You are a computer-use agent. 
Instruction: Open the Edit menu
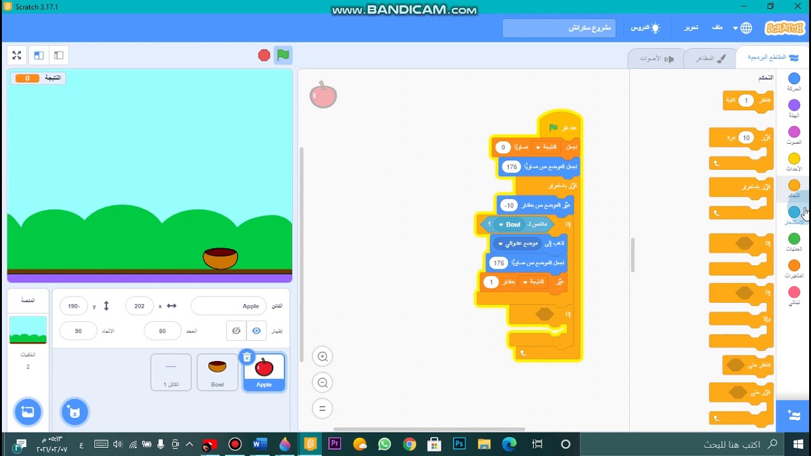tap(691, 28)
